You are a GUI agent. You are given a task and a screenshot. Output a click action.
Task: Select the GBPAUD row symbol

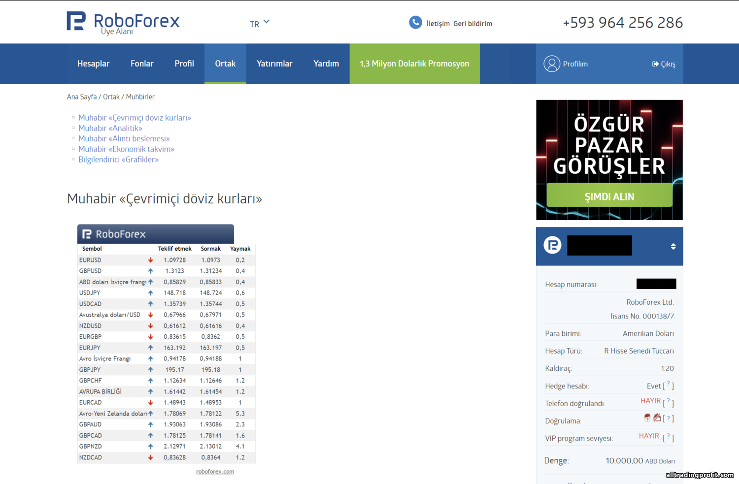pos(90,424)
